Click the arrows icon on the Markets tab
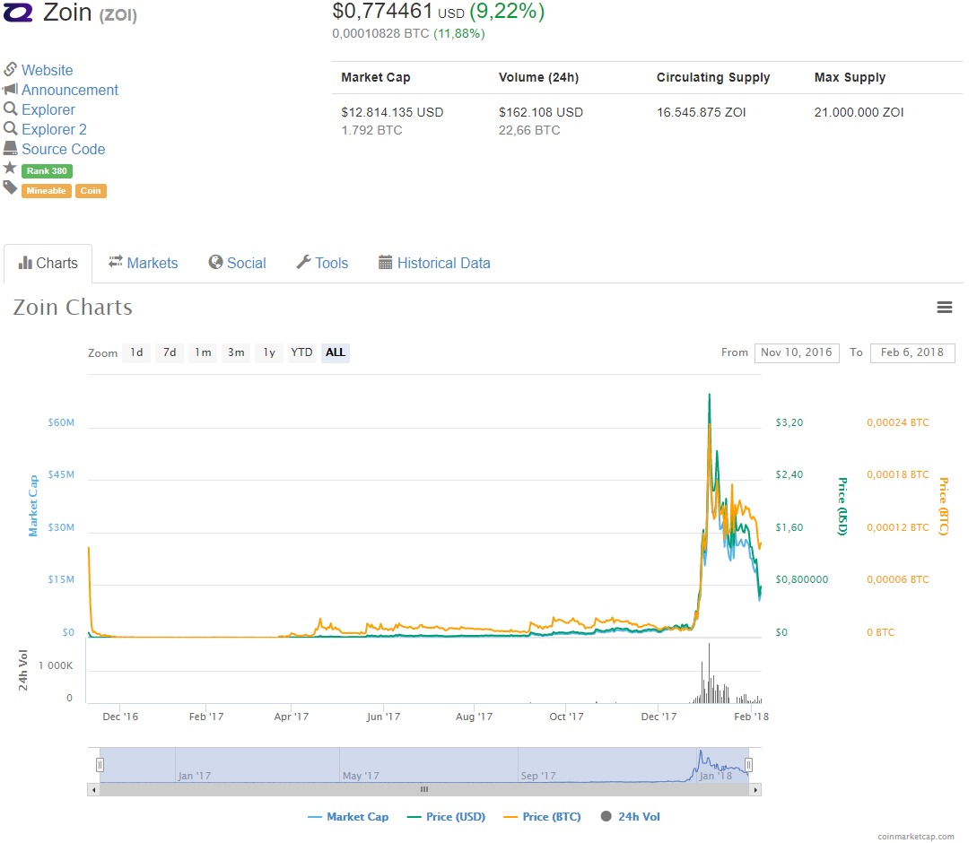This screenshot has width=977, height=843. (115, 262)
